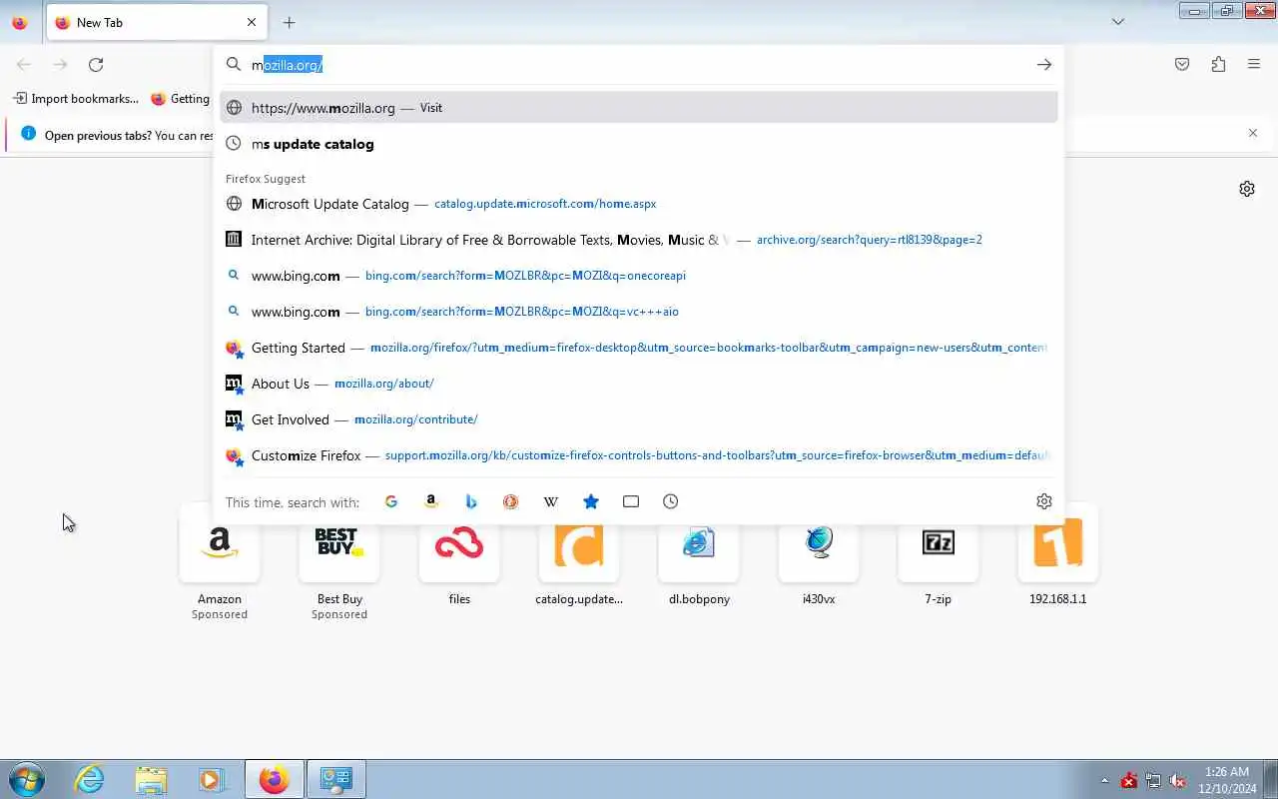
Task: Search this time in open Tabs
Action: [631, 501]
